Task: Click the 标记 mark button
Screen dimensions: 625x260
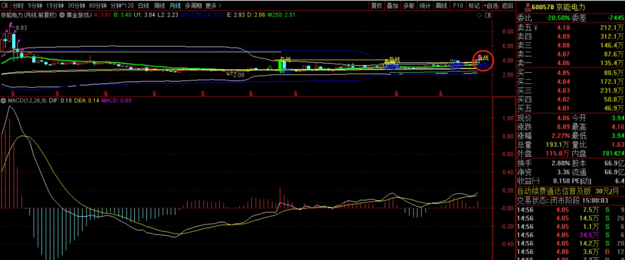Action: [x=474, y=6]
